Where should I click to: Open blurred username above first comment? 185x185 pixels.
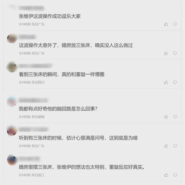pos(31,8)
